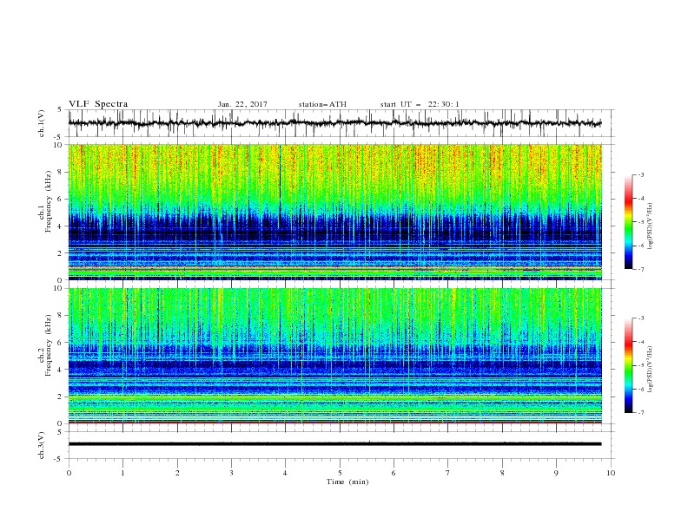Click the "VLF Spectra" plot title

click(98, 104)
